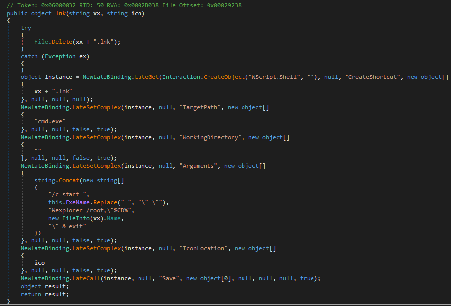The height and width of the screenshot is (306, 451).
Task: Select the "IconLocation" string literal
Action: [204, 248]
